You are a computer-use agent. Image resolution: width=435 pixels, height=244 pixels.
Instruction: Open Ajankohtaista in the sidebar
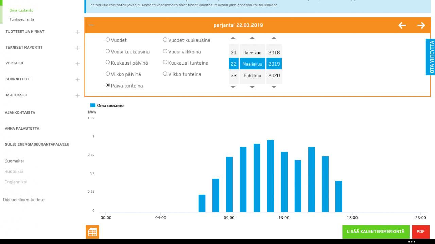click(x=20, y=112)
